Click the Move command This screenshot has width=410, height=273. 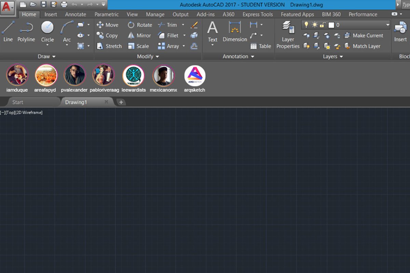107,25
